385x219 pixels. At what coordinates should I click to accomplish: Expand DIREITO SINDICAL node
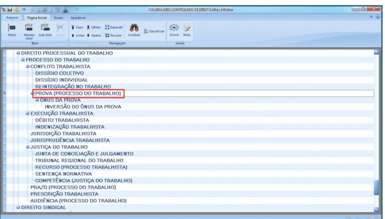tap(18, 207)
